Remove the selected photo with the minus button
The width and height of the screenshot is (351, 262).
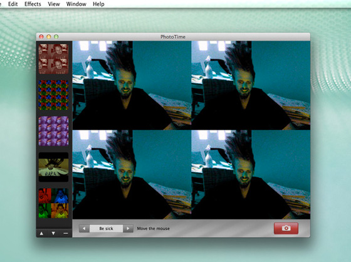point(66,233)
